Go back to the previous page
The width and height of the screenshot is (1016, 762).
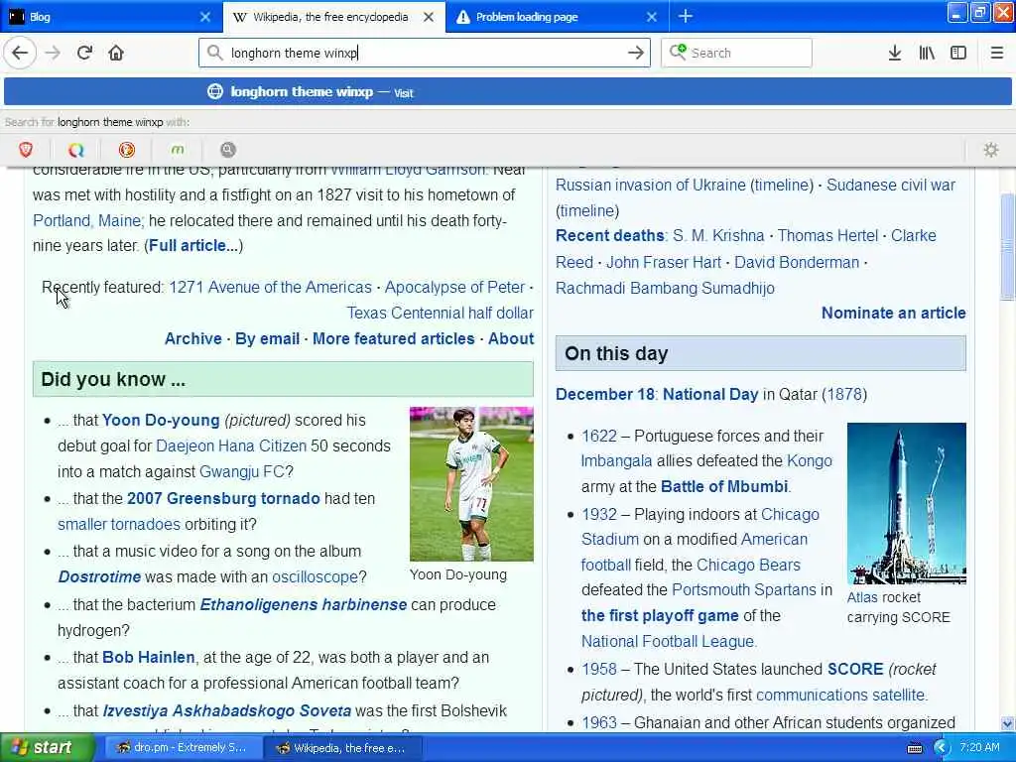pyautogui.click(x=20, y=53)
